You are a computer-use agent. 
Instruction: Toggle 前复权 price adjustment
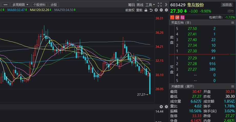pyautogui.click(x=130, y=10)
